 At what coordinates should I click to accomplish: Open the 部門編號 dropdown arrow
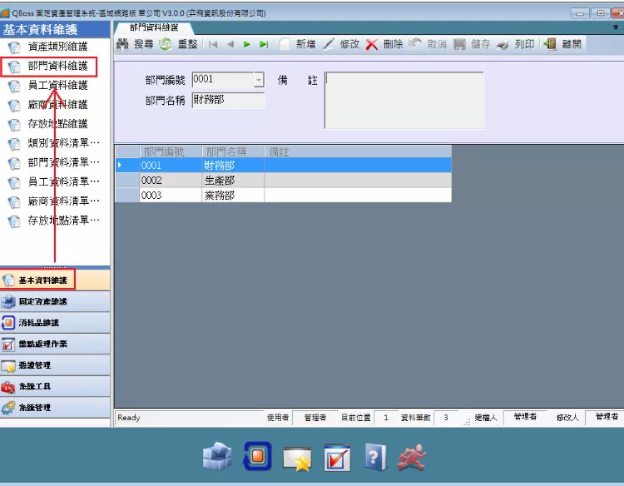(259, 80)
